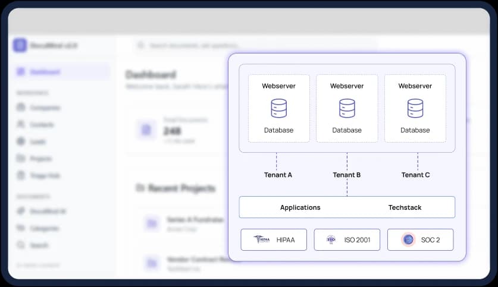Click the magnifier icon beside sidebar Search
498x287 pixels.
pos(21,245)
